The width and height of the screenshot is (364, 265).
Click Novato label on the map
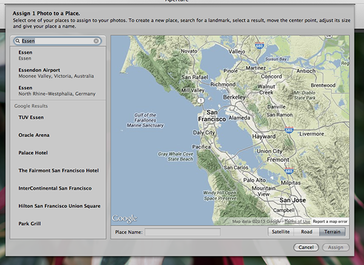pos(189,51)
